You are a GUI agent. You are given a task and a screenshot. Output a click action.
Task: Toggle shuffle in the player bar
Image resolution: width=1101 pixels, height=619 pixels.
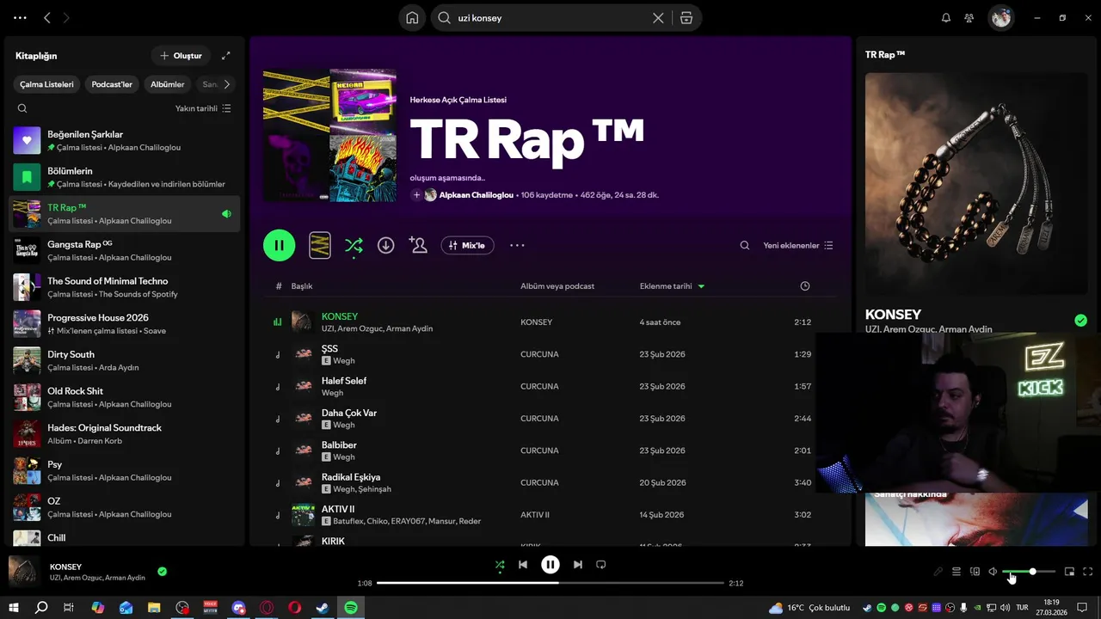(500, 565)
